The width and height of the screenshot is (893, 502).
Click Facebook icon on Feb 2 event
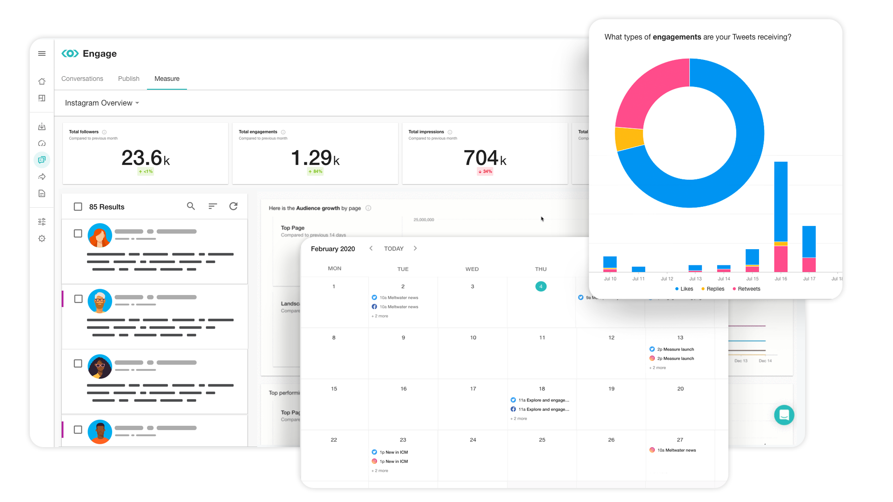(374, 307)
